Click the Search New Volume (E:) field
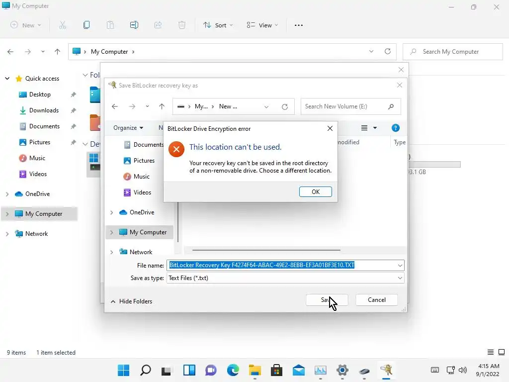509x382 pixels. tap(350, 106)
